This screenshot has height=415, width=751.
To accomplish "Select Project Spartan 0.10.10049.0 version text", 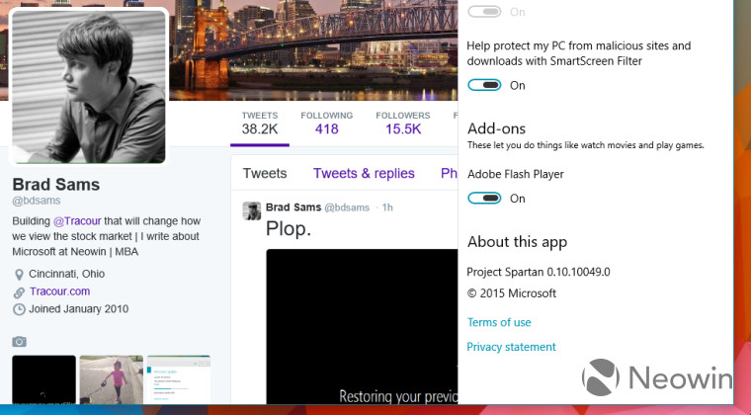I will 539,272.
